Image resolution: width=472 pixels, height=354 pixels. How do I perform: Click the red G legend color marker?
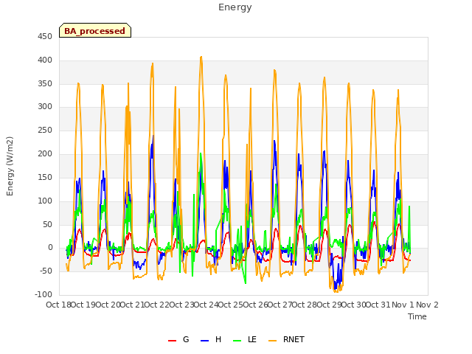click(x=172, y=341)
